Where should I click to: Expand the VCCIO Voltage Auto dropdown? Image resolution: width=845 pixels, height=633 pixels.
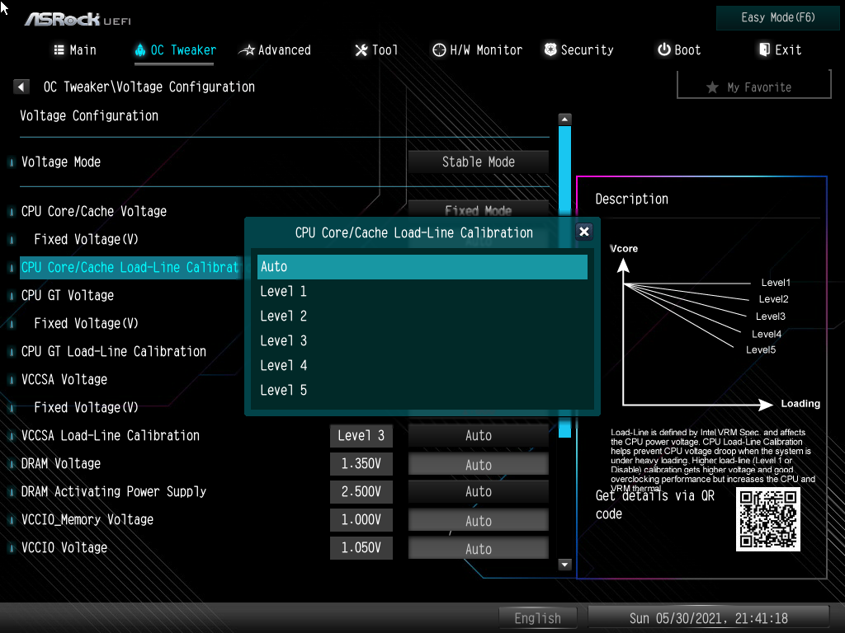pyautogui.click(x=478, y=549)
